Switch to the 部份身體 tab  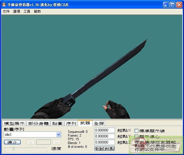(39, 123)
